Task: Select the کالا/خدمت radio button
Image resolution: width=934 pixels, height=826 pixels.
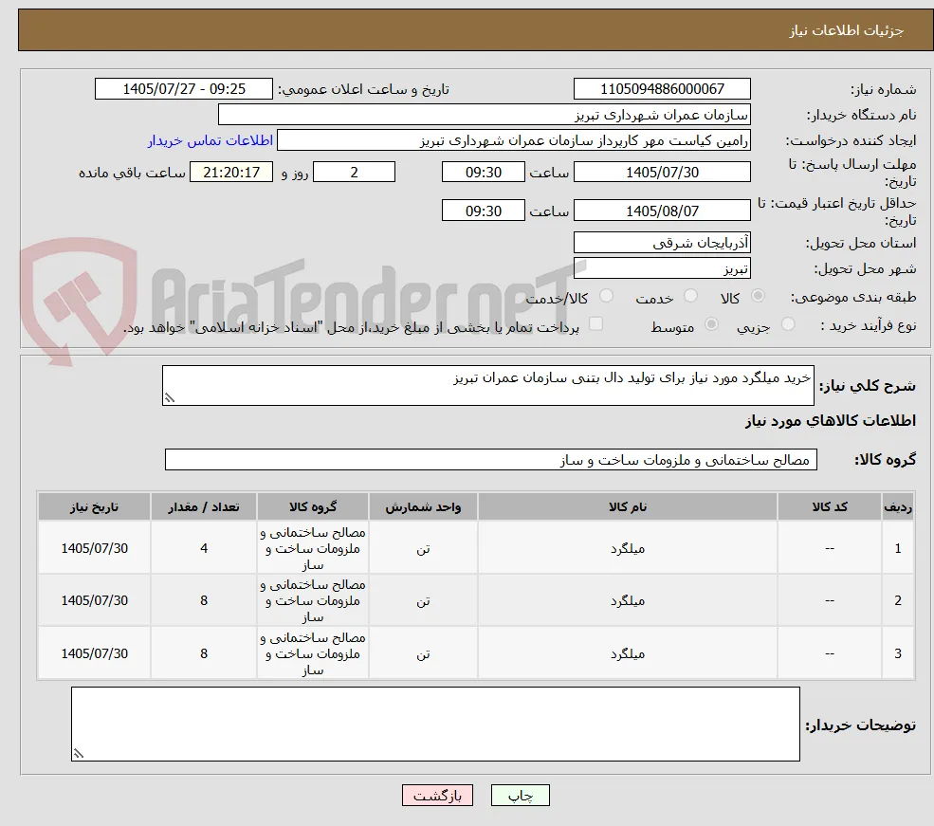Action: click(x=606, y=296)
